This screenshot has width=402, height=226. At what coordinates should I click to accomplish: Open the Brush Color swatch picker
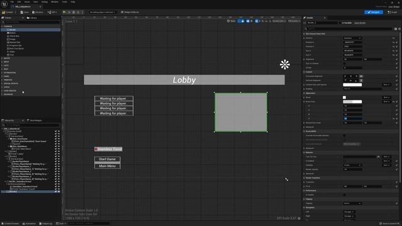(x=352, y=102)
